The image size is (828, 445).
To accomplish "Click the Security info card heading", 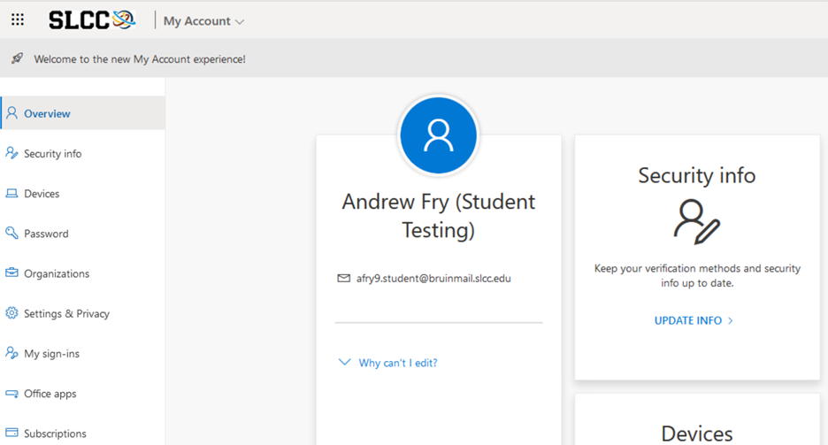I will click(x=697, y=175).
